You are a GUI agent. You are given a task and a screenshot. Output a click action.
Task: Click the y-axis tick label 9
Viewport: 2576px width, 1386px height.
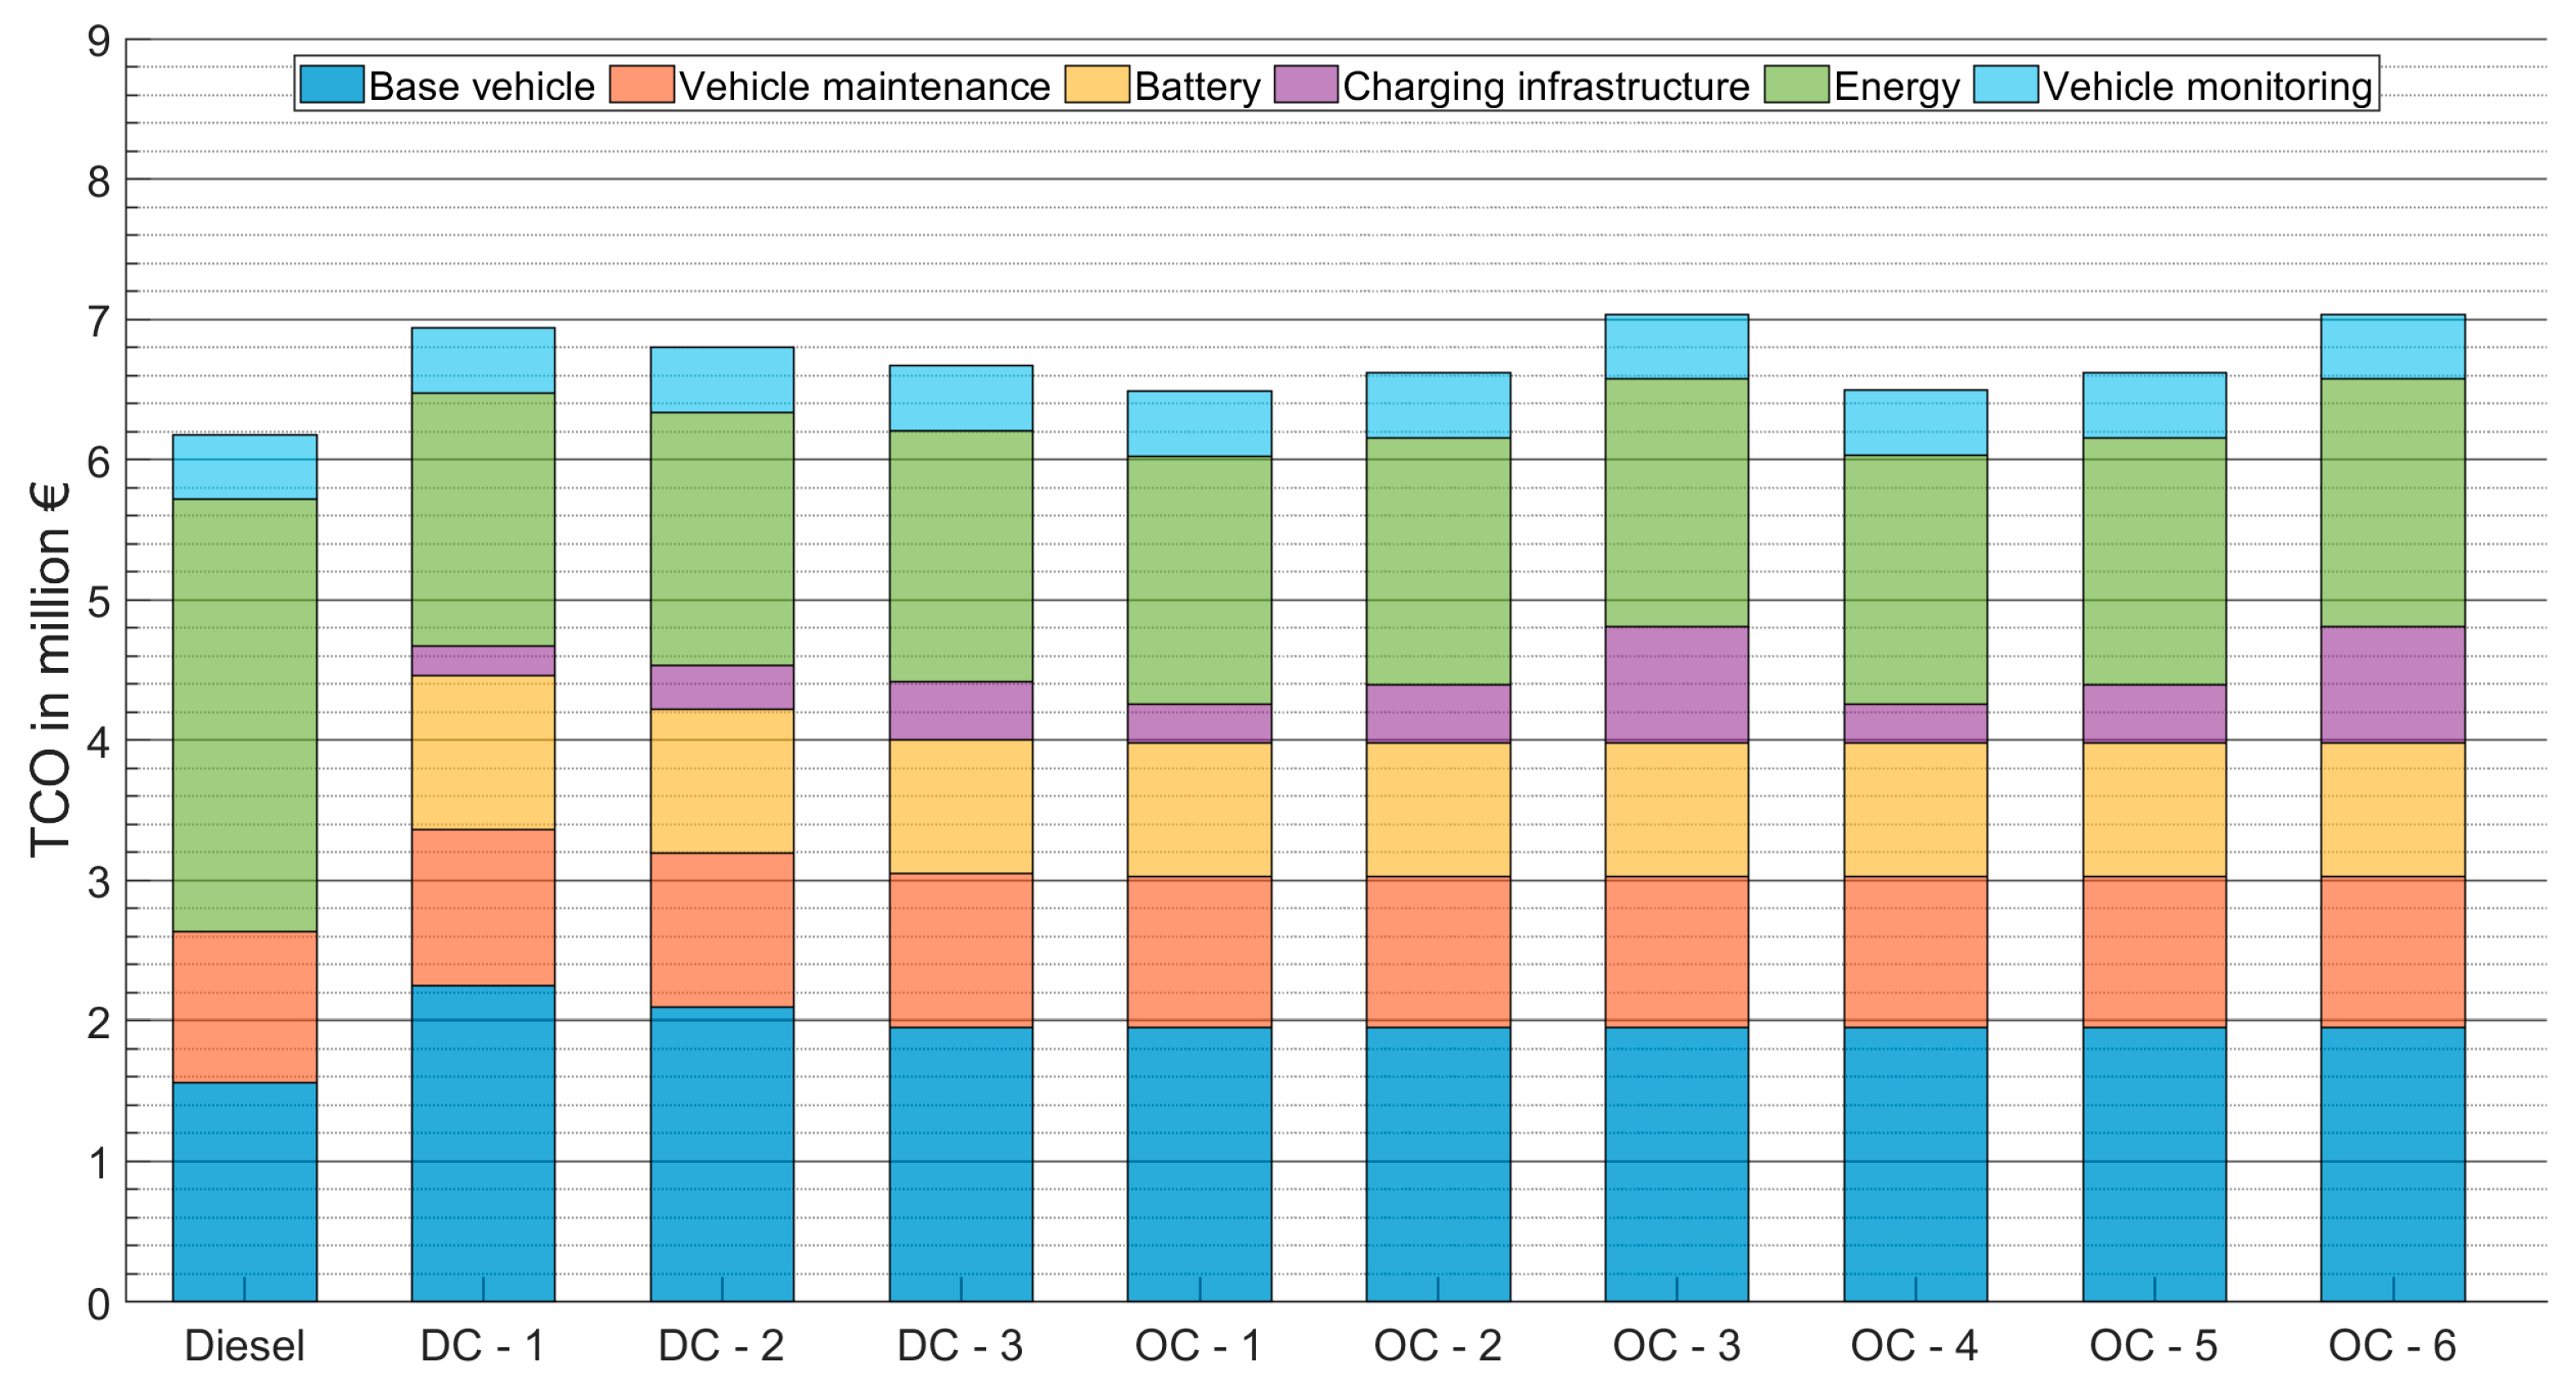tap(98, 42)
